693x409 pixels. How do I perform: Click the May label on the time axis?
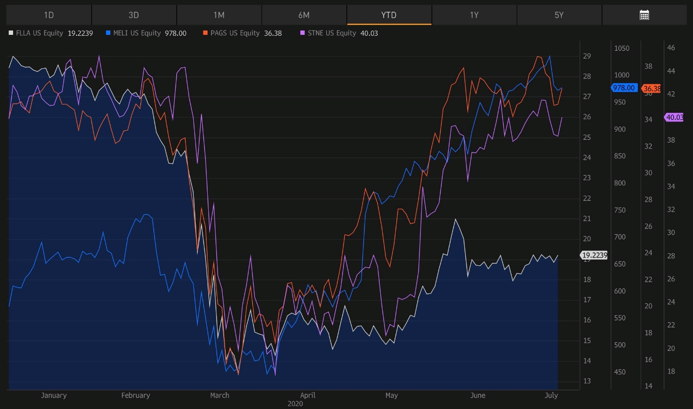click(x=392, y=395)
